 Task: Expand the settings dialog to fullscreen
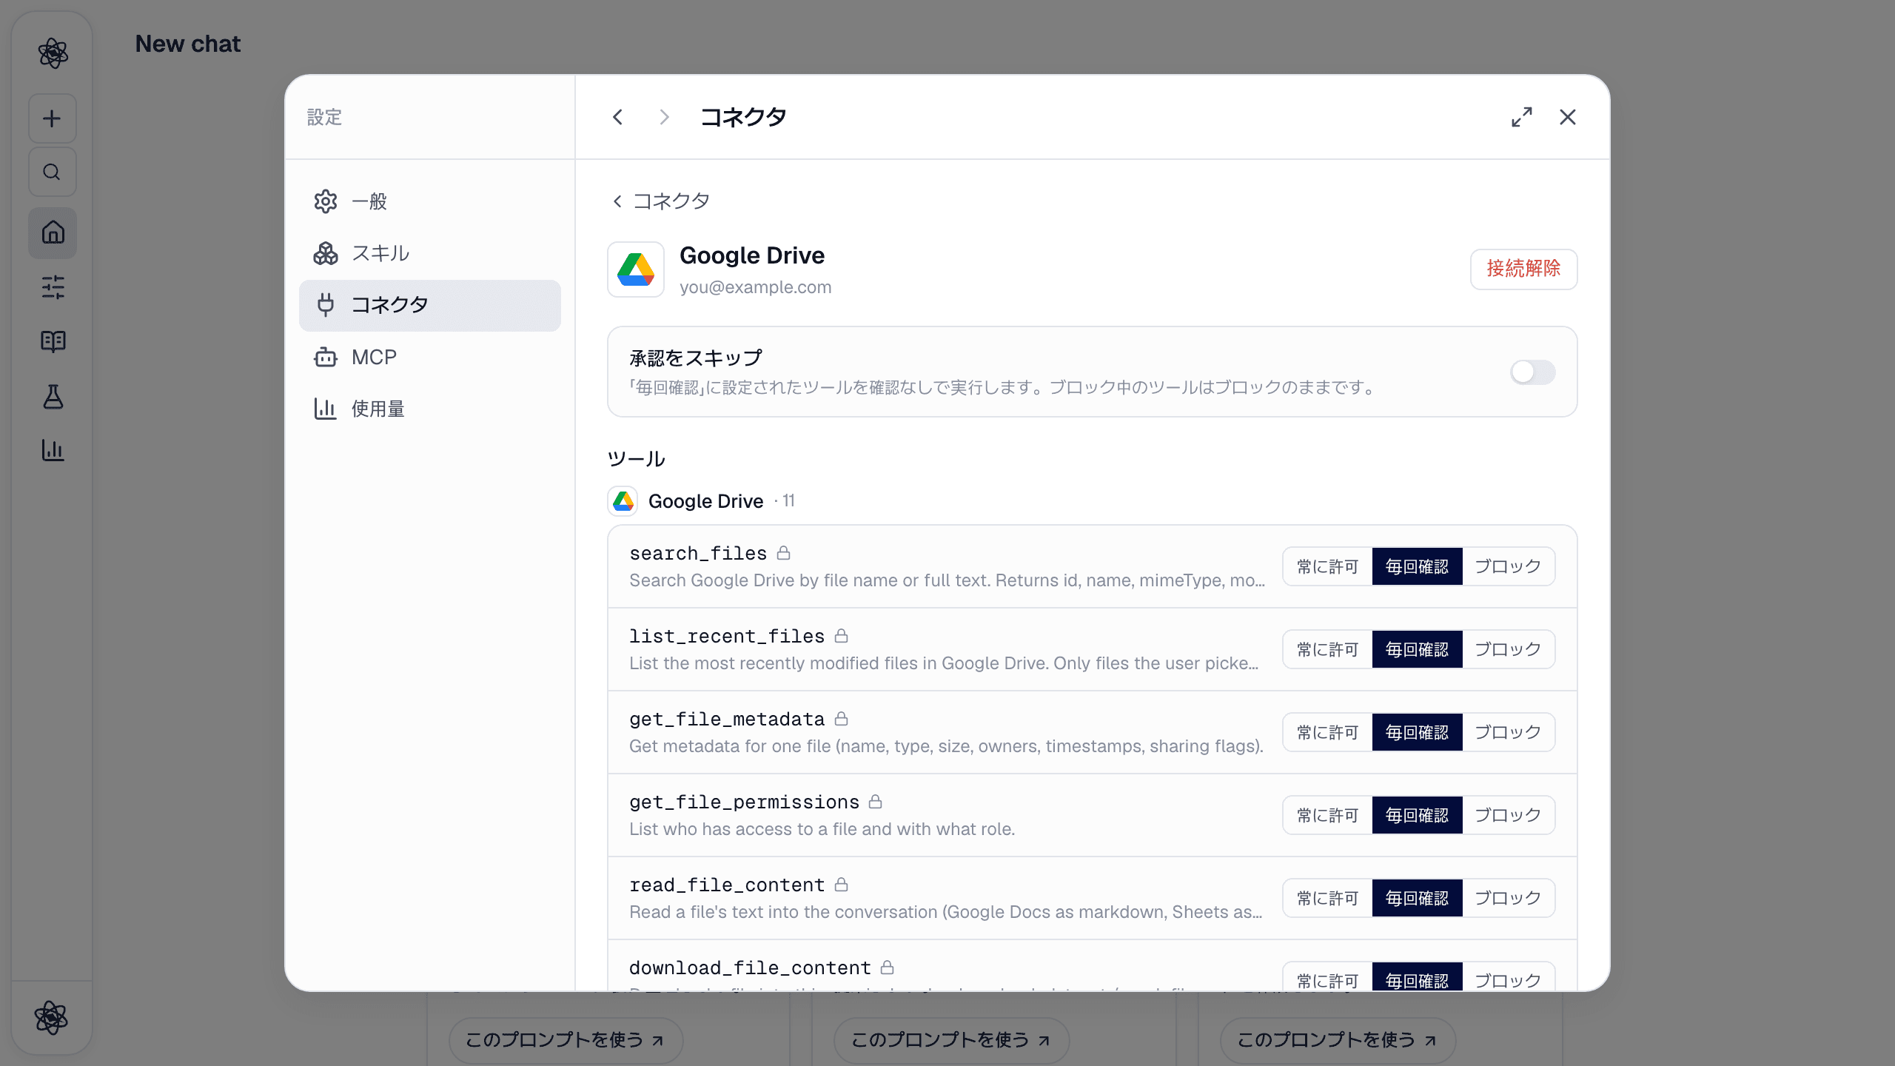click(1522, 117)
